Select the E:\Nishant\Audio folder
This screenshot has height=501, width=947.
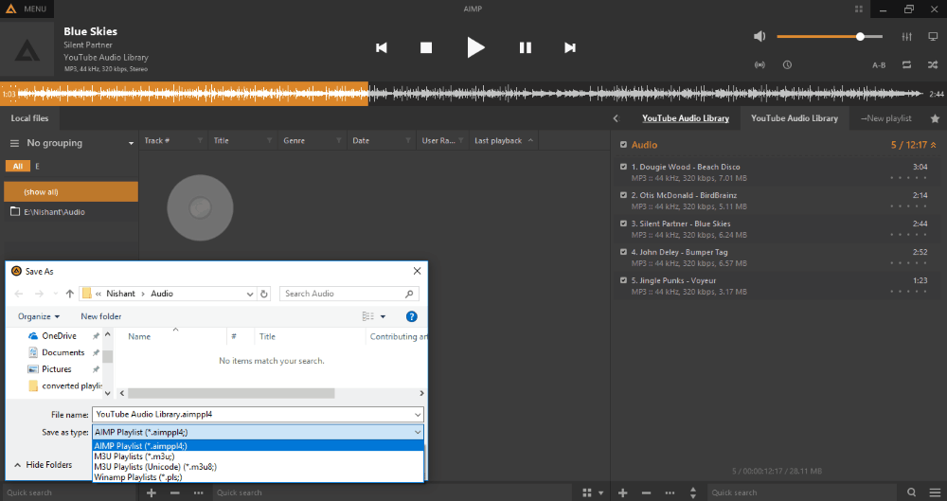71,212
